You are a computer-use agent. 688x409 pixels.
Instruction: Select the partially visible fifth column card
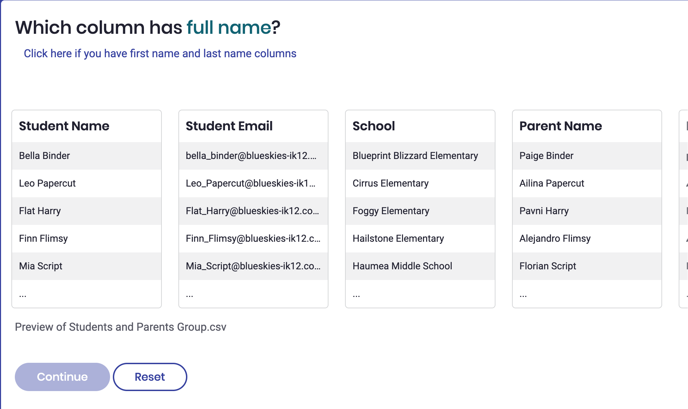pyautogui.click(x=684, y=209)
